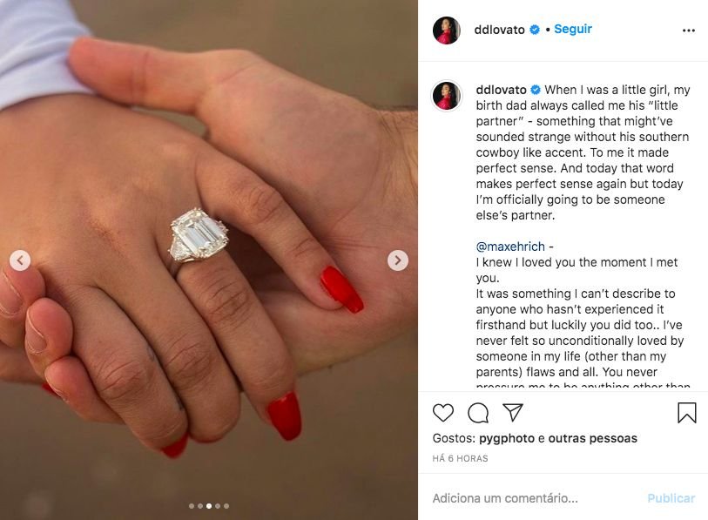Open the @maxehrich mention link
708x520 pixels.
510,246
